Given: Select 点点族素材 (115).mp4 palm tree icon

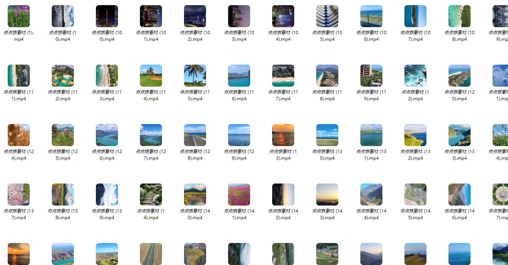Looking at the screenshot, I should point(195,76).
